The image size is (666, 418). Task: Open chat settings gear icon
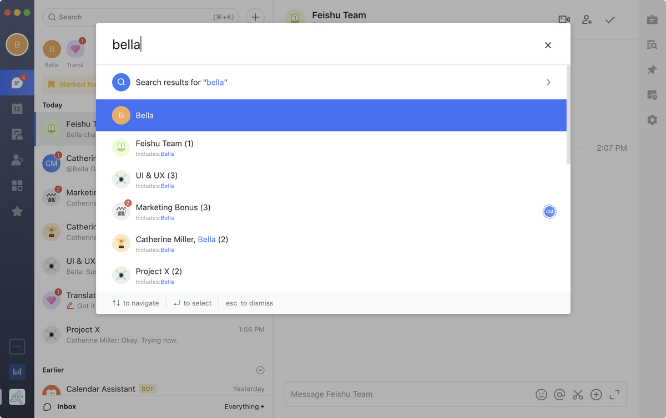coord(652,120)
